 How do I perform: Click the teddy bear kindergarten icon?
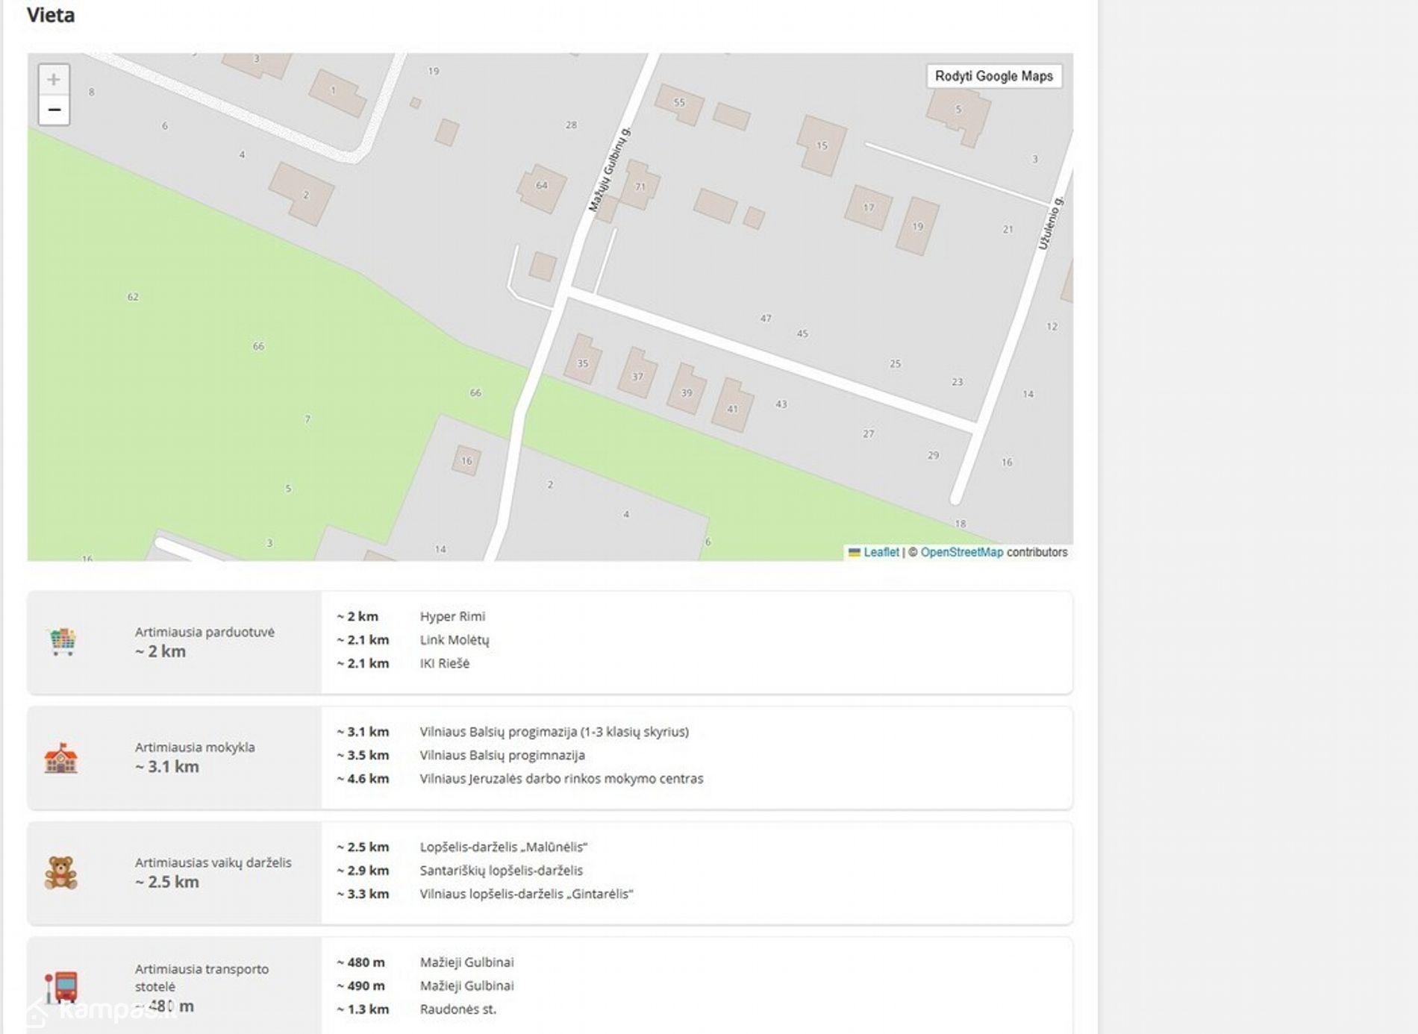tap(61, 872)
